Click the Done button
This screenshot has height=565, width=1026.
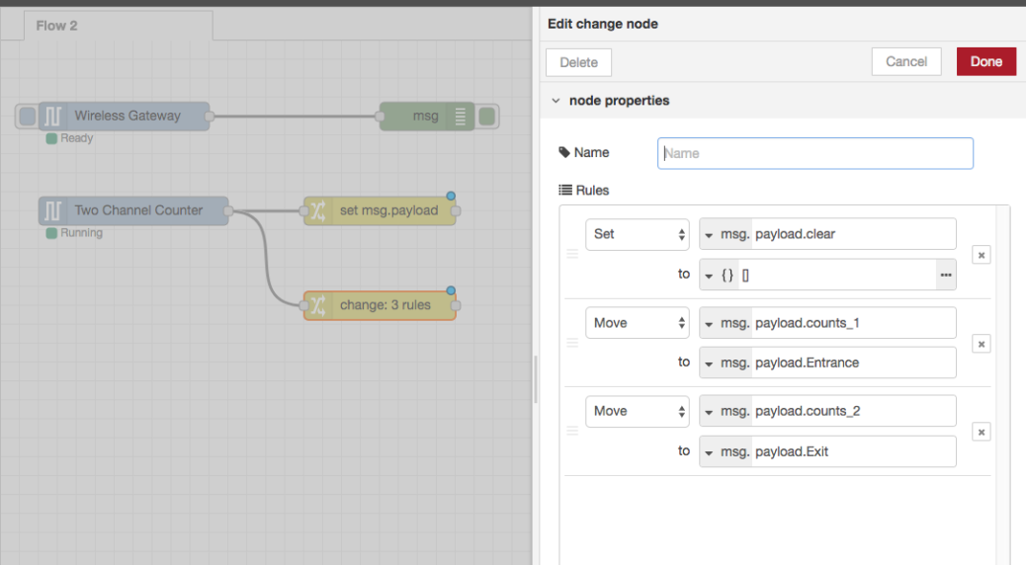985,61
